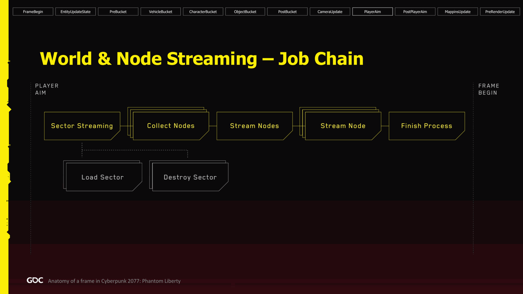523x294 pixels.
Task: Select the VehicleBucket stage box
Action: click(160, 12)
